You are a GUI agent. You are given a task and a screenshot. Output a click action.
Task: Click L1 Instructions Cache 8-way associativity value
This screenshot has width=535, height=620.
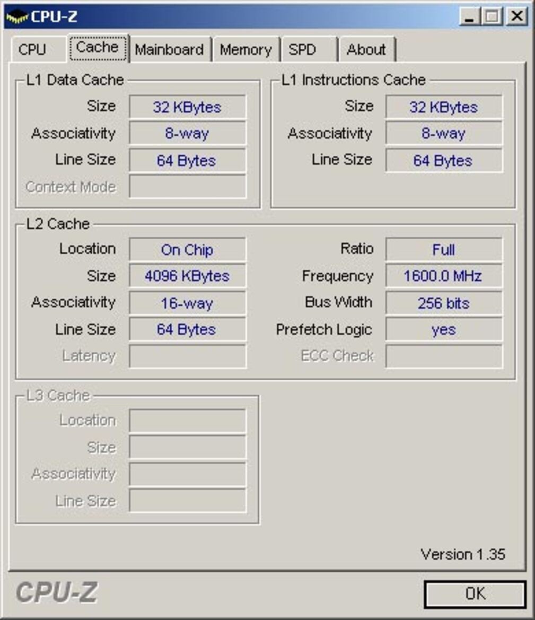(444, 133)
